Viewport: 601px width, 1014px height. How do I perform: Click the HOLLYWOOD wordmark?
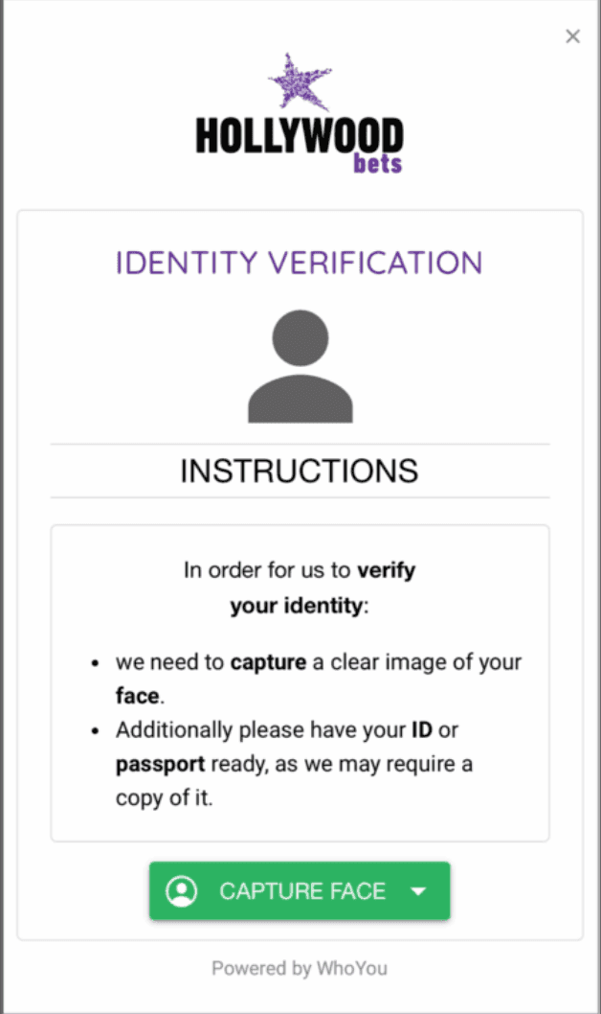(x=300, y=136)
